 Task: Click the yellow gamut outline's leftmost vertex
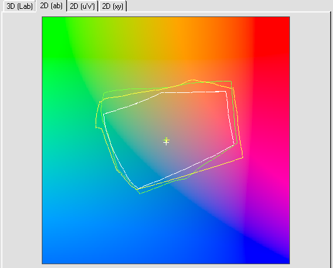[x=96, y=127]
